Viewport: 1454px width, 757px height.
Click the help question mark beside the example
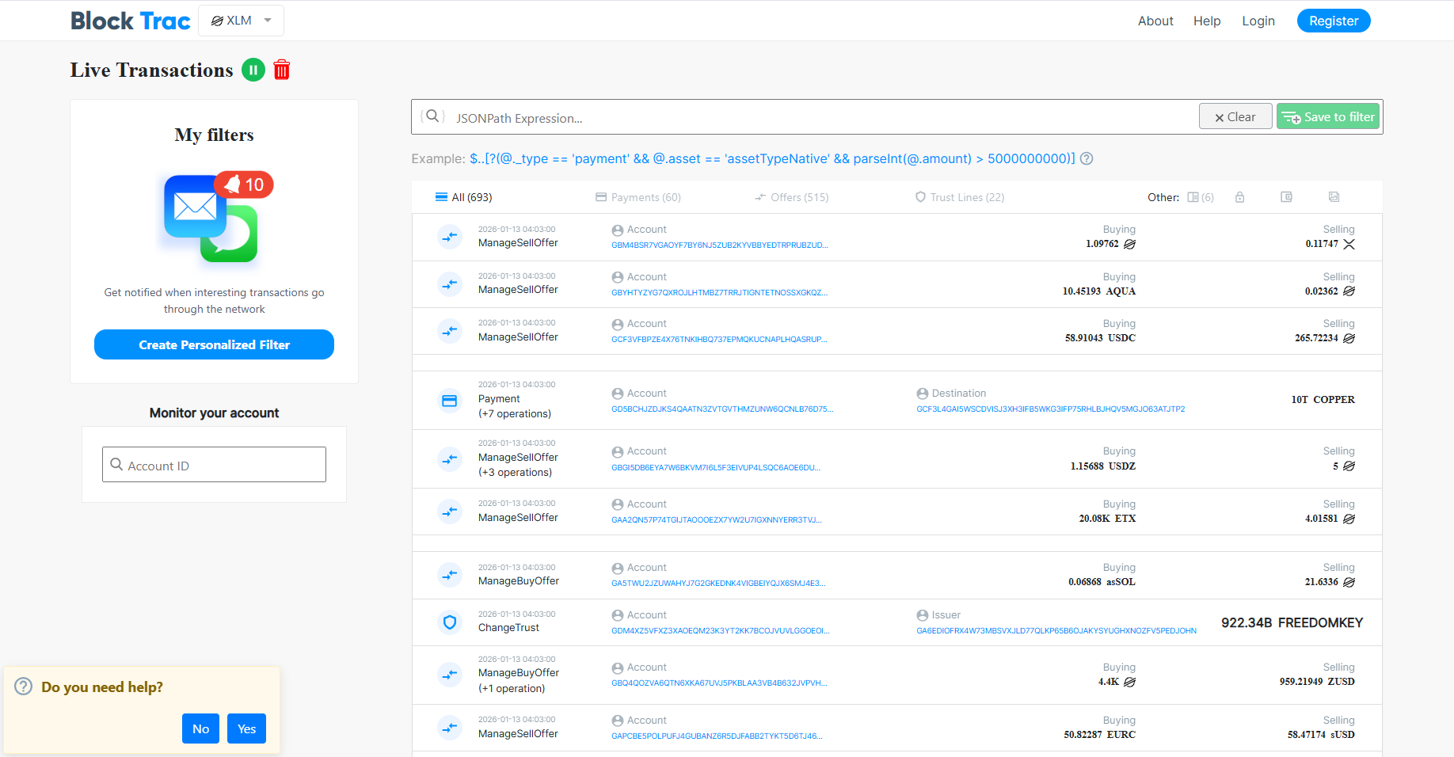(x=1087, y=158)
